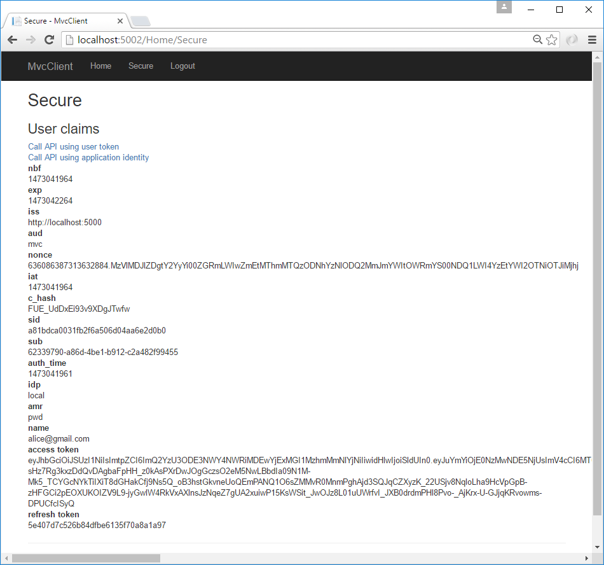Image resolution: width=604 pixels, height=565 pixels.
Task: Click the browser forward arrow
Action: coord(31,40)
